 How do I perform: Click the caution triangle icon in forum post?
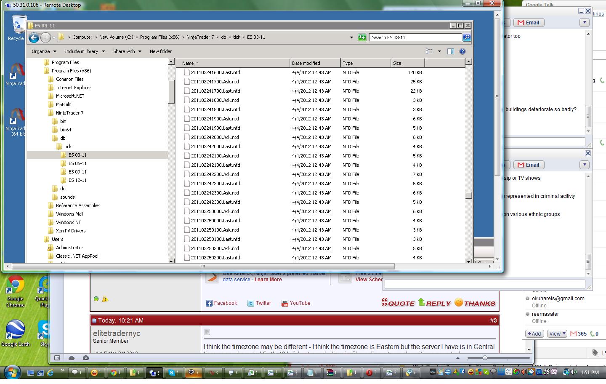(x=105, y=299)
